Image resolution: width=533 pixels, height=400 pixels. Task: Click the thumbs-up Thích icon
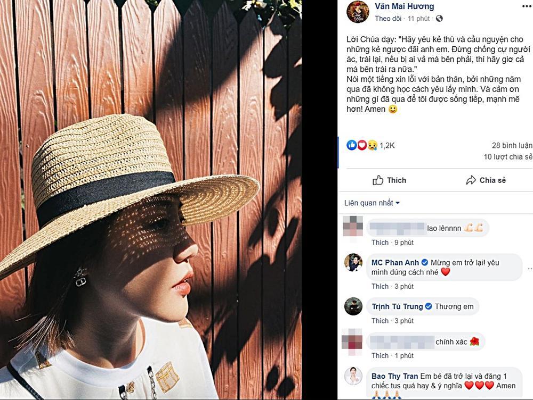click(378, 180)
